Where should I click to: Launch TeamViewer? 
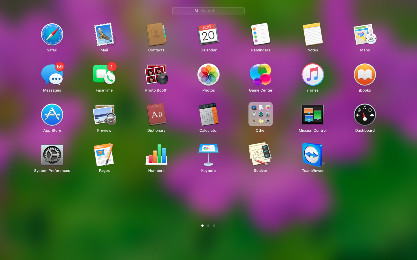313,155
